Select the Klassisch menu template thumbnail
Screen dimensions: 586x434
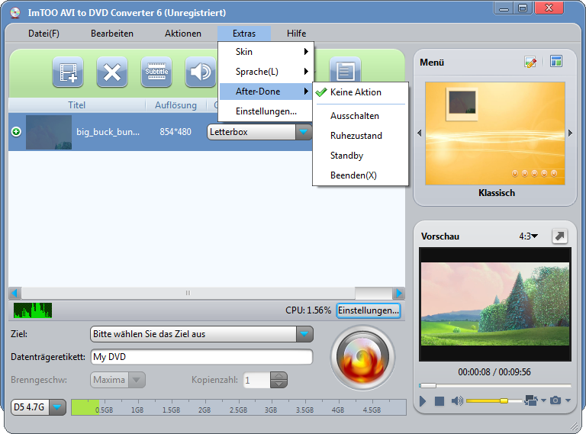494,133
